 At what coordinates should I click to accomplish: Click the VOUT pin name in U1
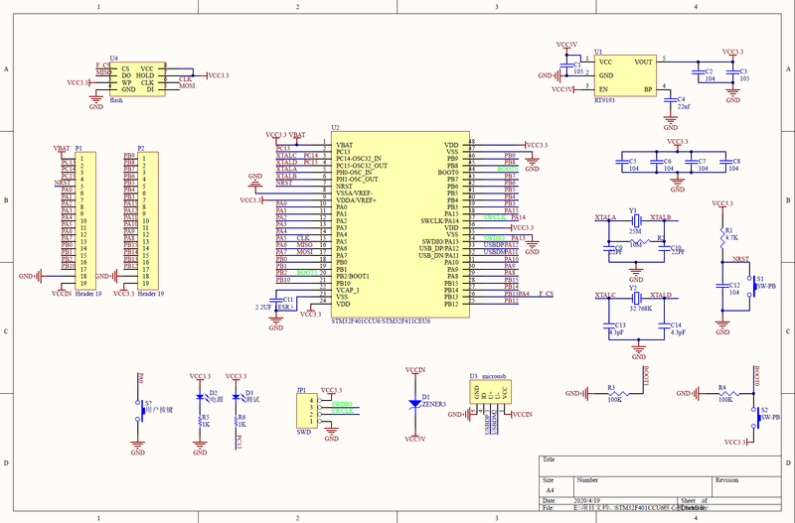tap(643, 62)
